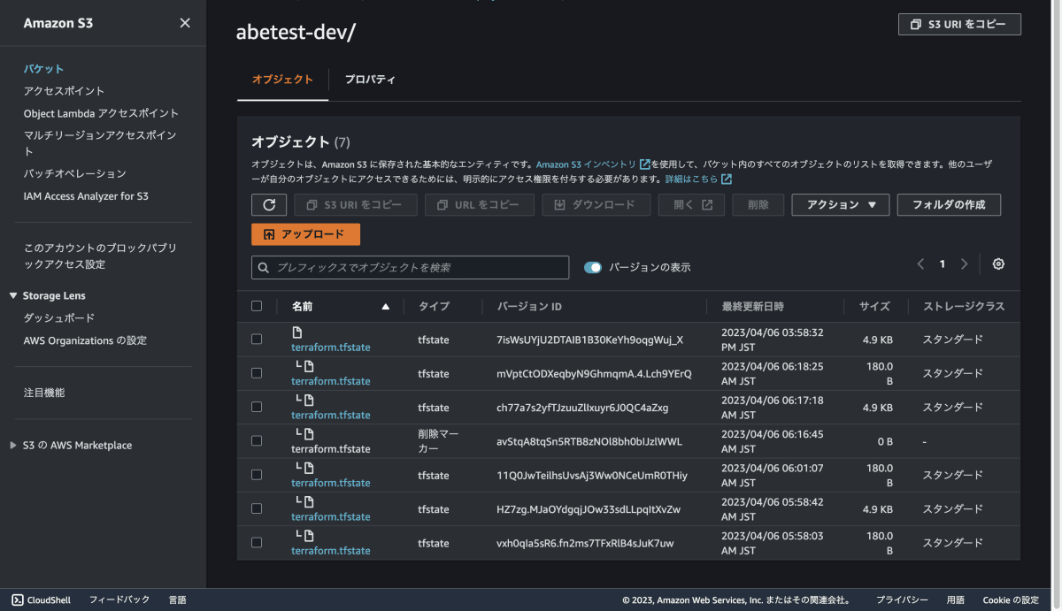Image resolution: width=1062 pixels, height=611 pixels.
Task: Open AWS Organizations の設定
Action: click(85, 340)
